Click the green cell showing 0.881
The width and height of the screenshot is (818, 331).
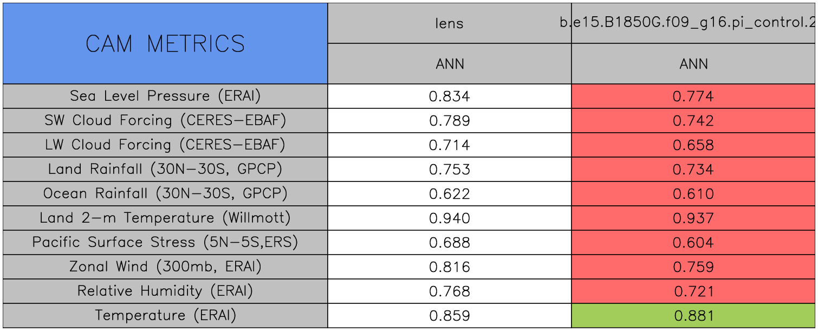(693, 315)
